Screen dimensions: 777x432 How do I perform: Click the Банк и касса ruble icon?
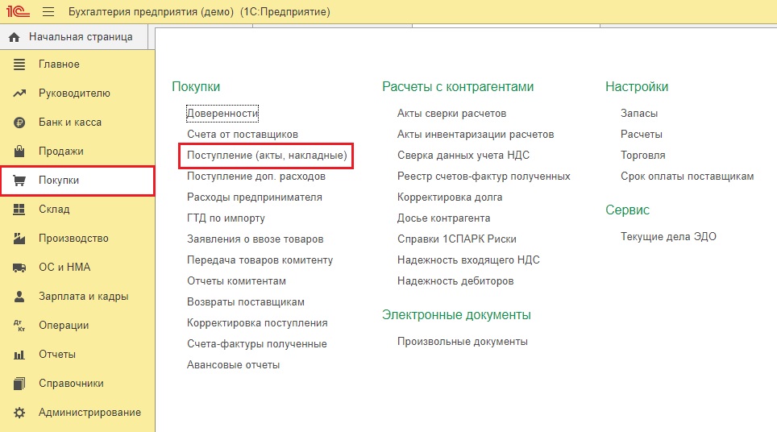tap(20, 123)
